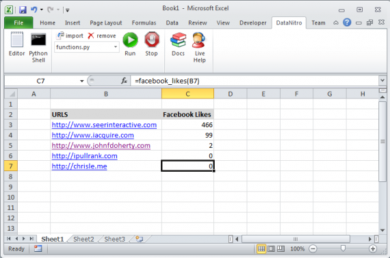
Task: Select column B header
Action: 106,94
